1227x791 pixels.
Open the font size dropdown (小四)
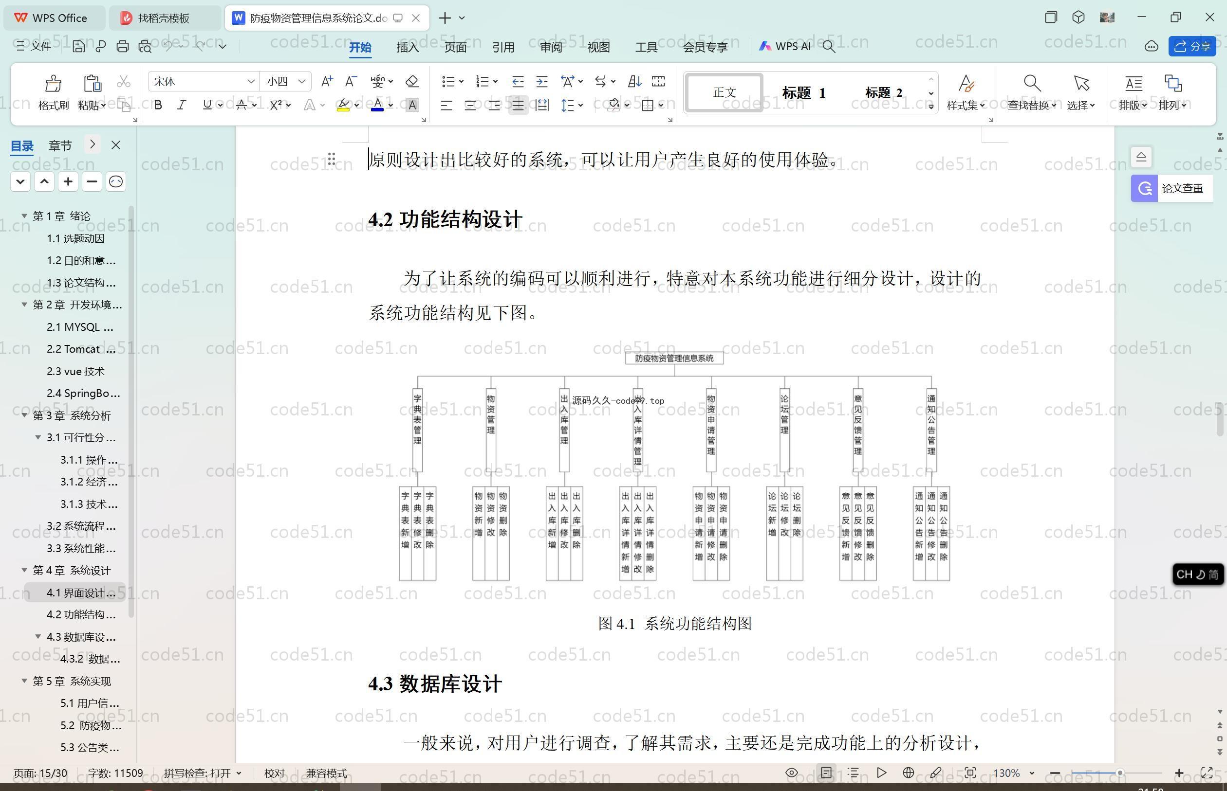tap(302, 81)
